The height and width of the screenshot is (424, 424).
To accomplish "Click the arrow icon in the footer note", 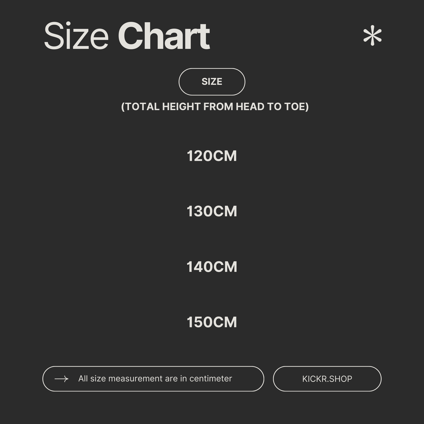I will pos(61,379).
